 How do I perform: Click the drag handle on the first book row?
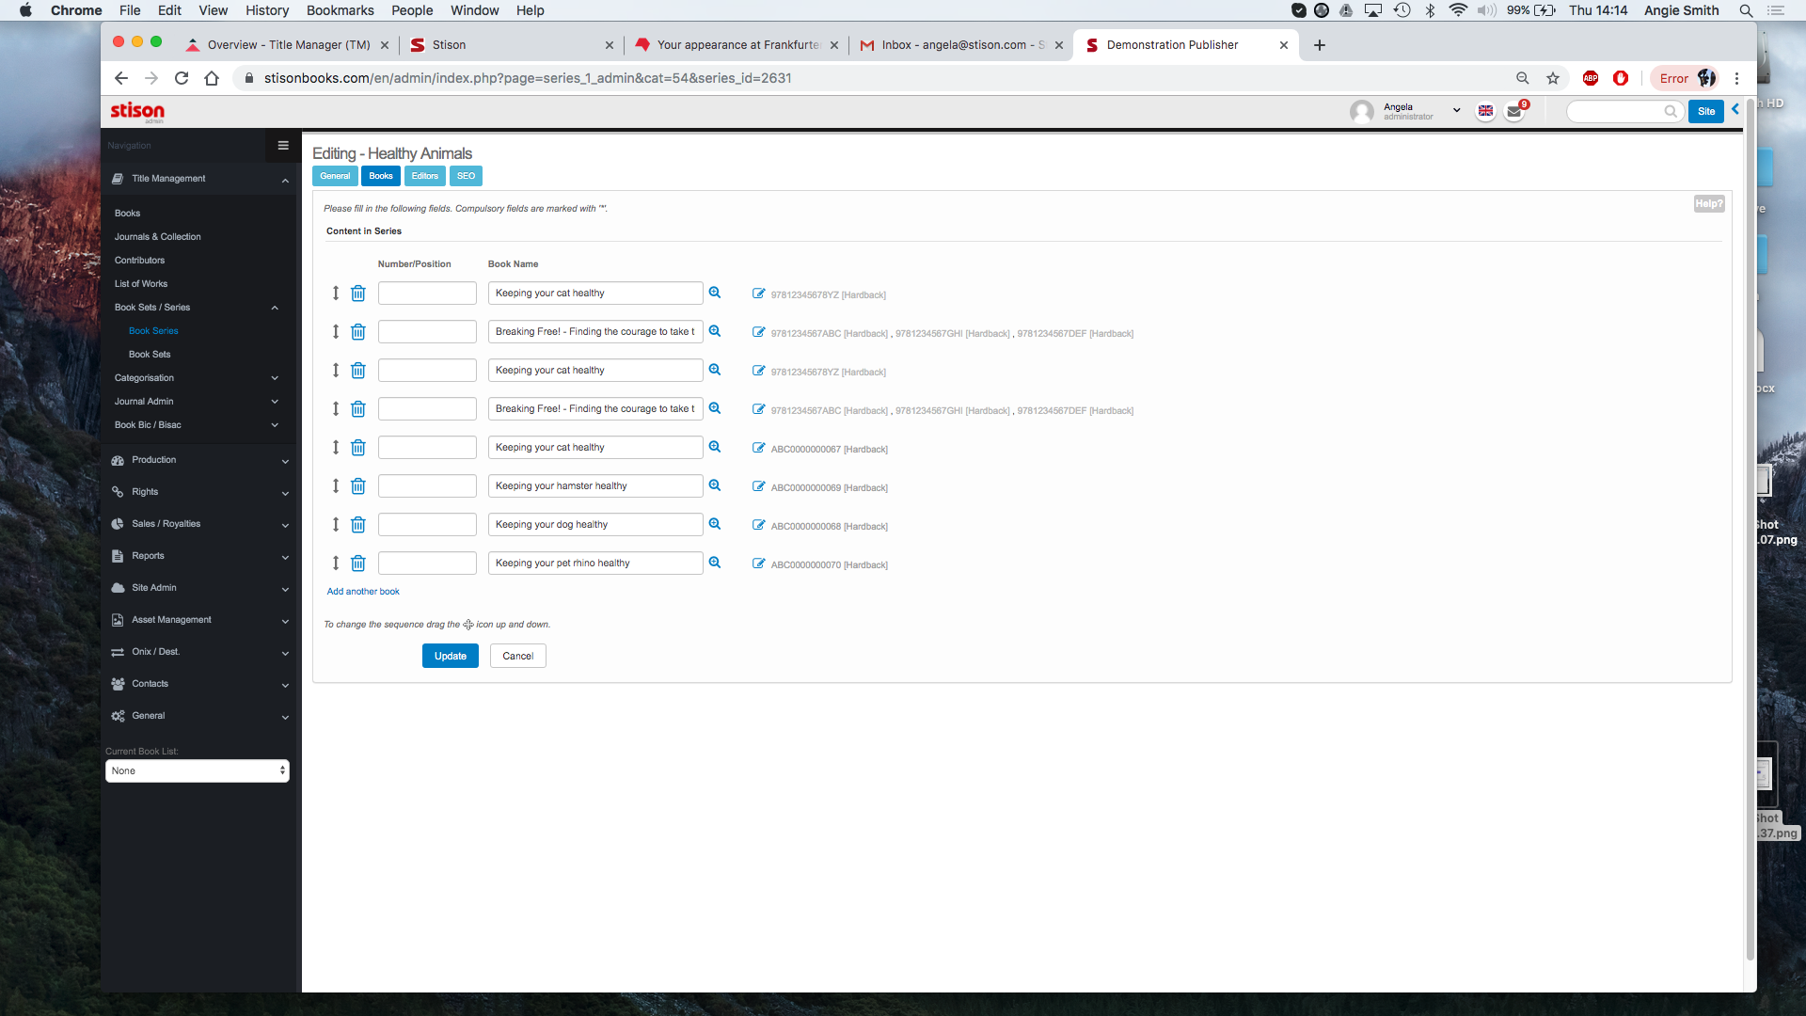(335, 294)
